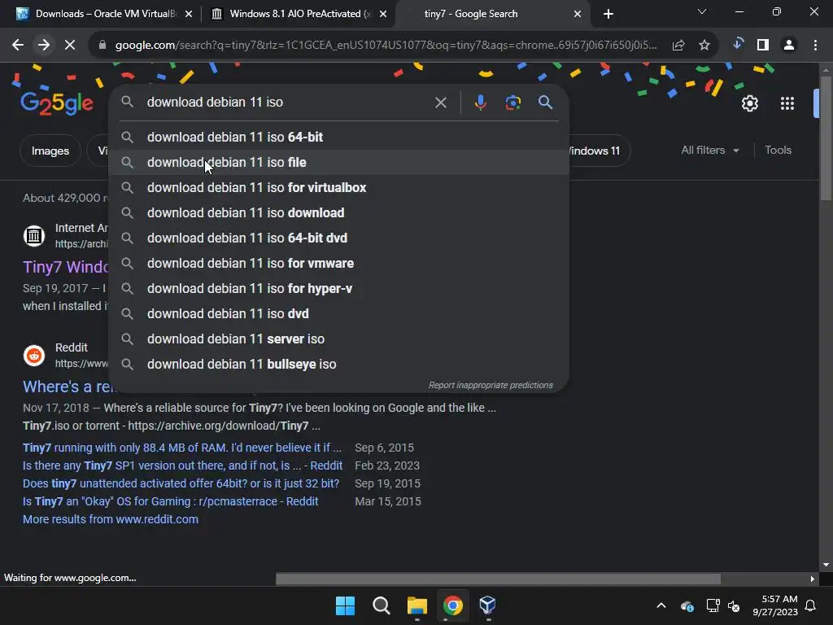Open 'Does tiny7 unattended activated' link
Viewport: 833px width, 625px height.
coord(181,483)
